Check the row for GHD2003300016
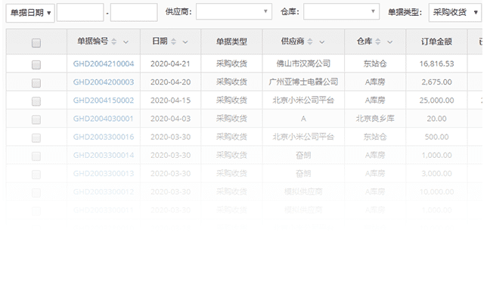 36,138
